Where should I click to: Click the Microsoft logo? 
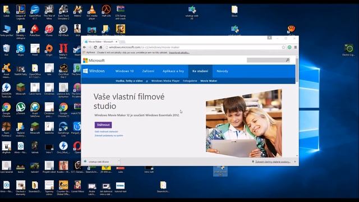[x=94, y=61]
